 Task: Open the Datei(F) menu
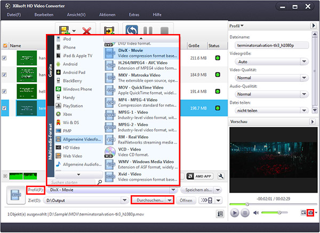coord(14,15)
